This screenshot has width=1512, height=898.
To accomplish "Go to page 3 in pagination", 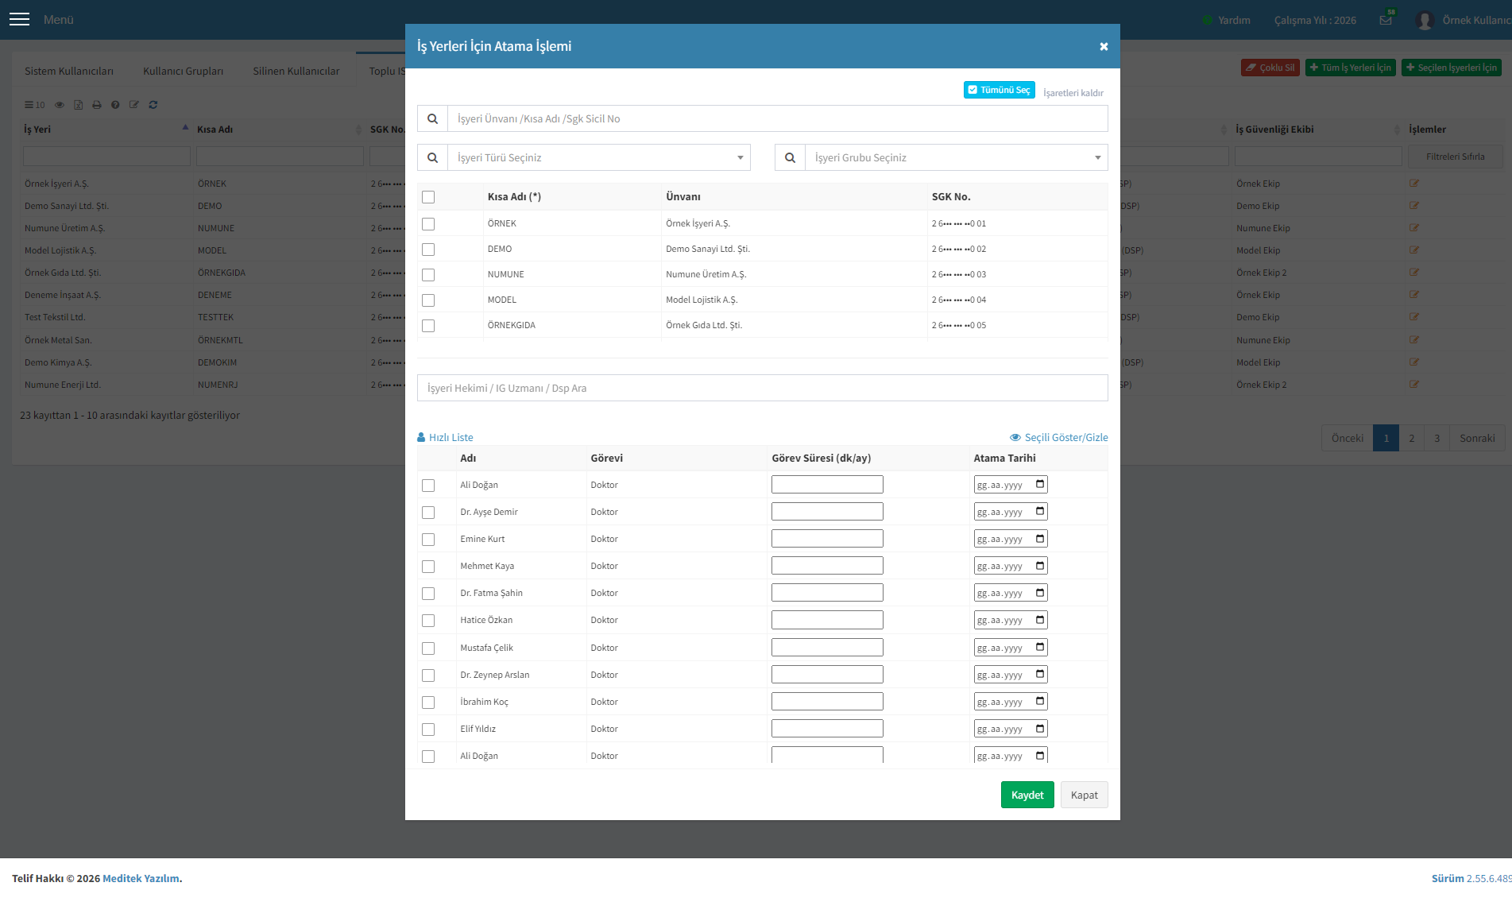I will tap(1437, 438).
